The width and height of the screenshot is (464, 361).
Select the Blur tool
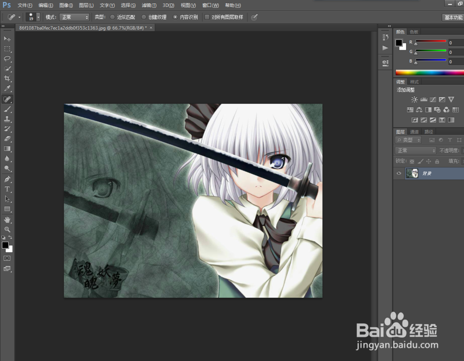tap(7, 158)
